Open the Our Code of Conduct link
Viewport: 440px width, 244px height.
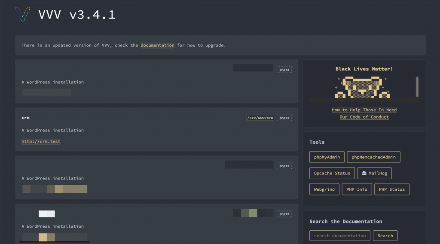point(364,117)
